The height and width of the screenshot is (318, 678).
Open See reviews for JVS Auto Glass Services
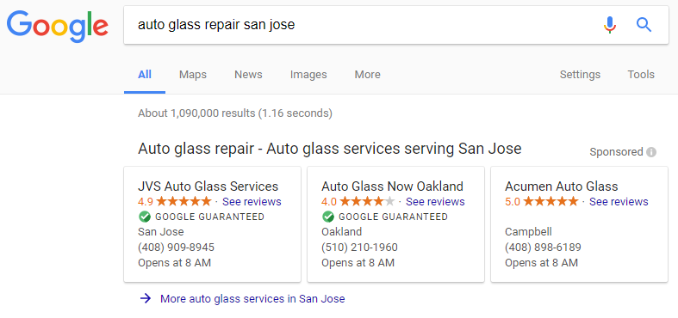coord(252,201)
